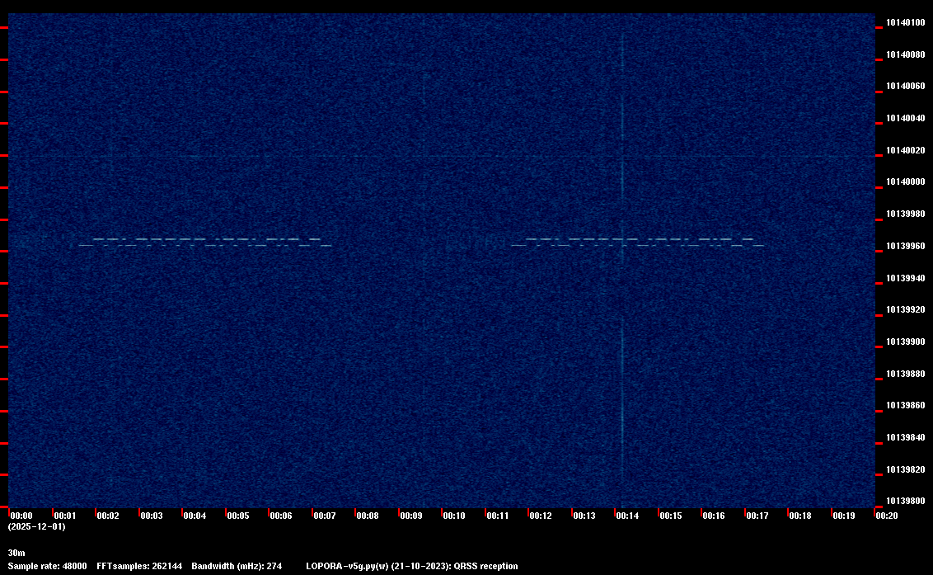Click the 00:08 time axis label
Viewport: 933px width, 575px height.
click(x=367, y=516)
